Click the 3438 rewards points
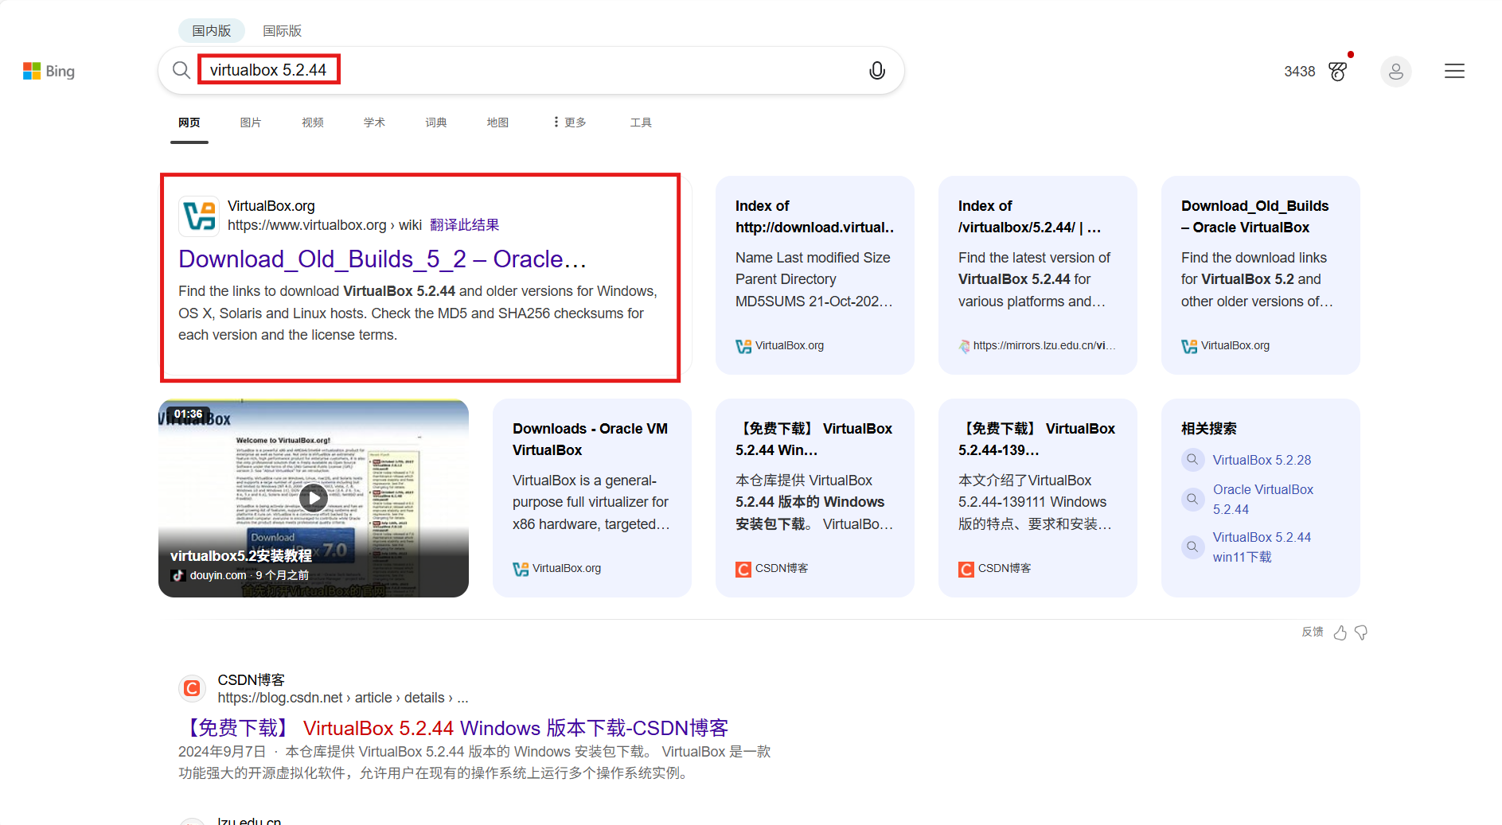The width and height of the screenshot is (1502, 825). pos(1299,72)
